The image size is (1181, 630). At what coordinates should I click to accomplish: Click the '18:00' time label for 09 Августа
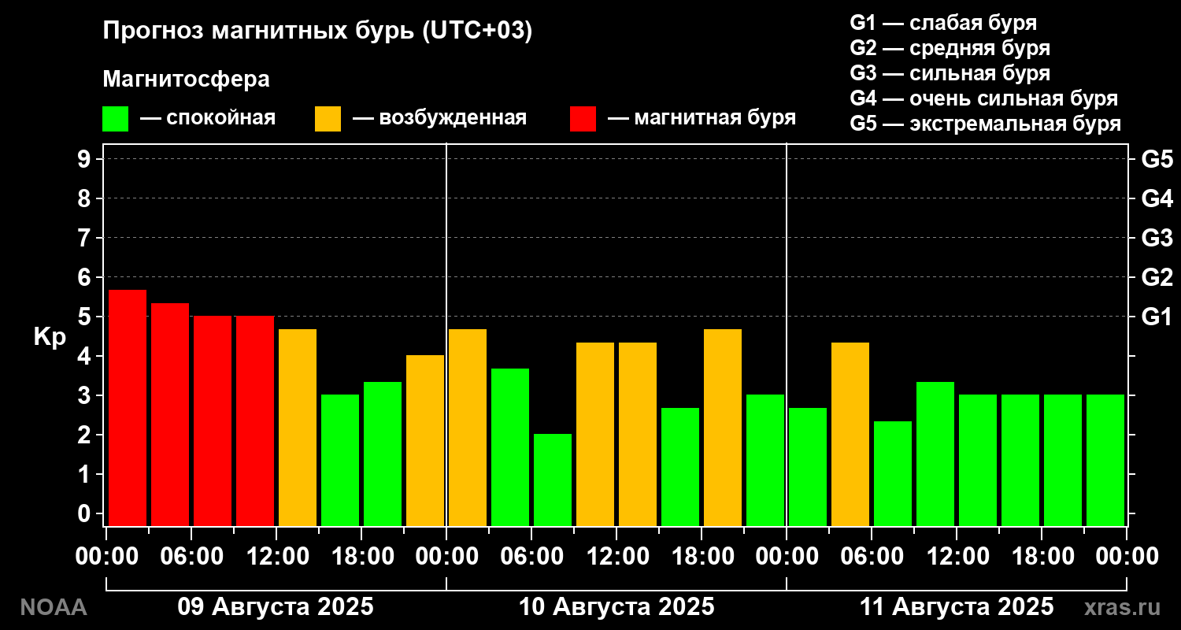361,557
